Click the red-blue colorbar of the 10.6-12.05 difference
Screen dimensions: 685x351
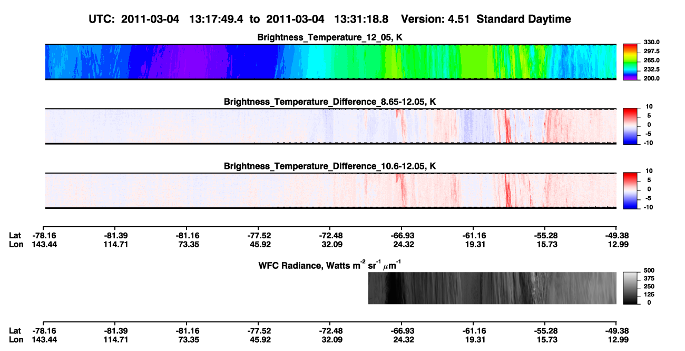(630, 190)
